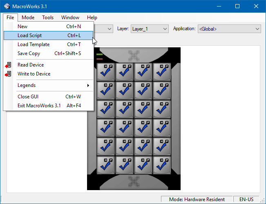Open the Help menu
Viewport: 266px width, 204px height.
click(92, 18)
